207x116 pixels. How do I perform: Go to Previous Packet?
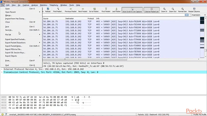click(71, 10)
